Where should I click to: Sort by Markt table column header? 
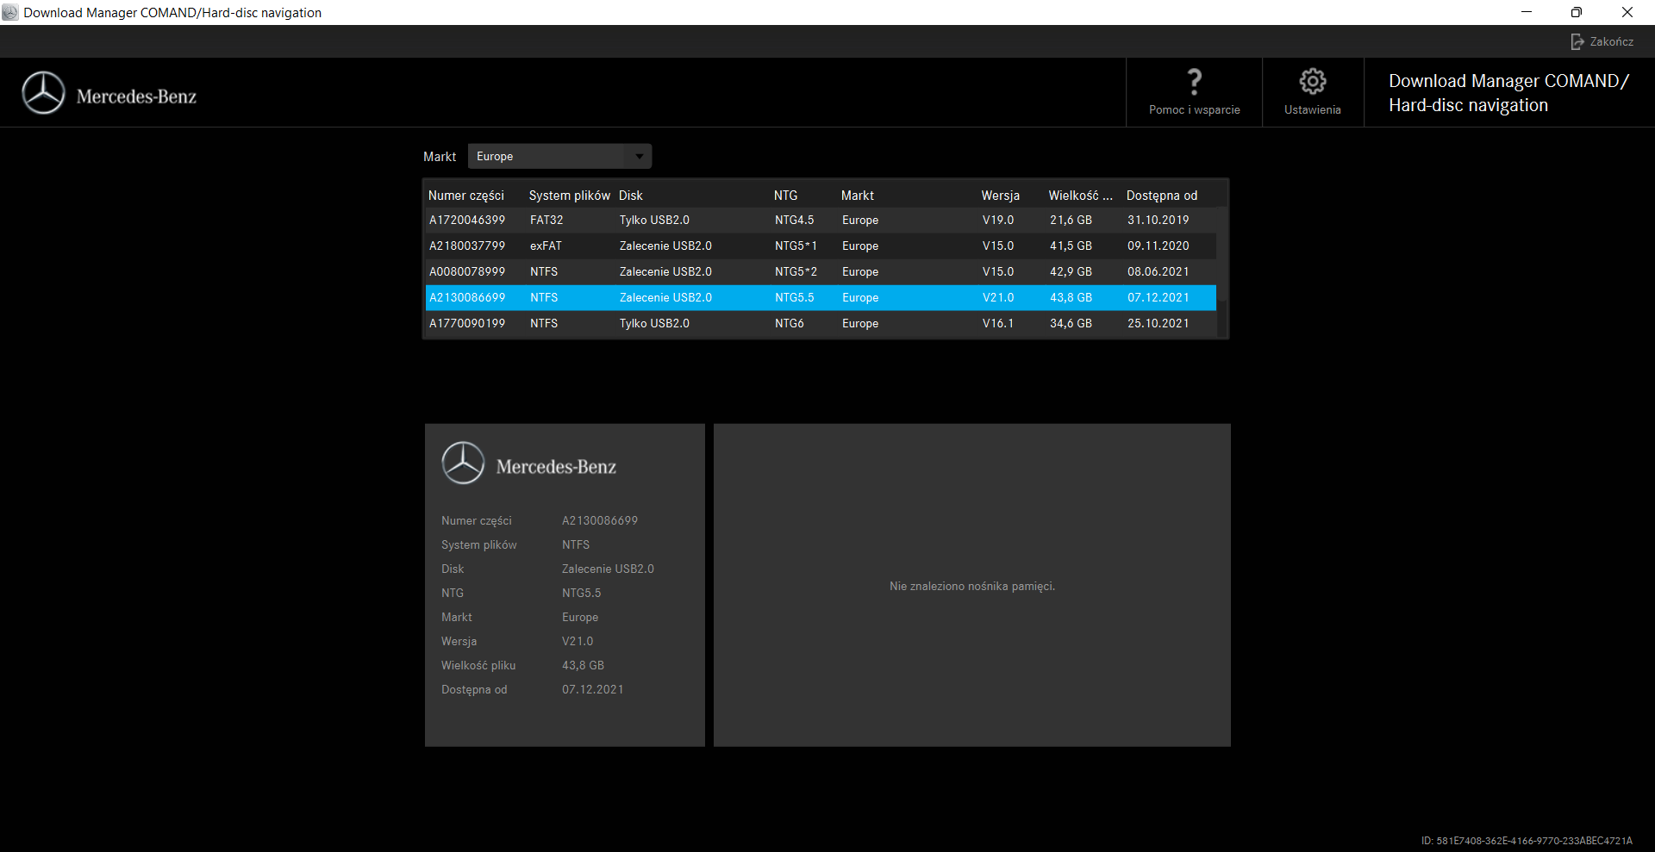(858, 196)
